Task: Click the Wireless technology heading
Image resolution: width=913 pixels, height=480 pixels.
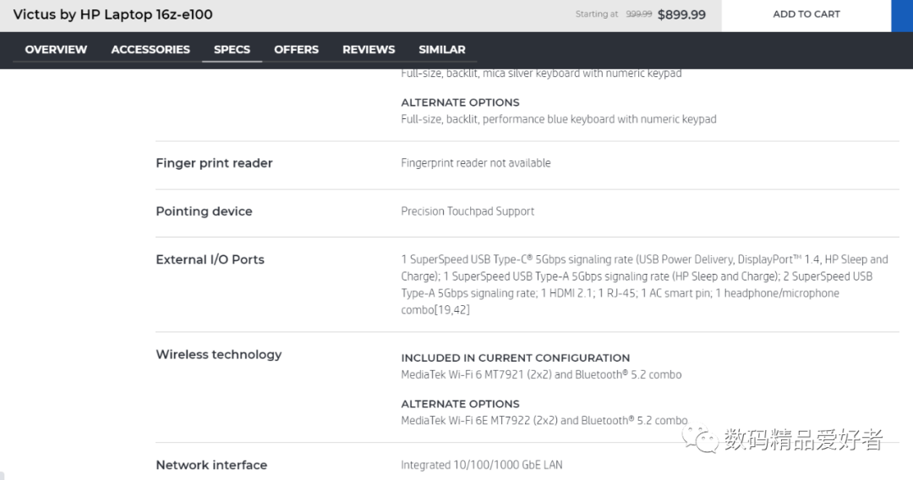Action: click(218, 354)
